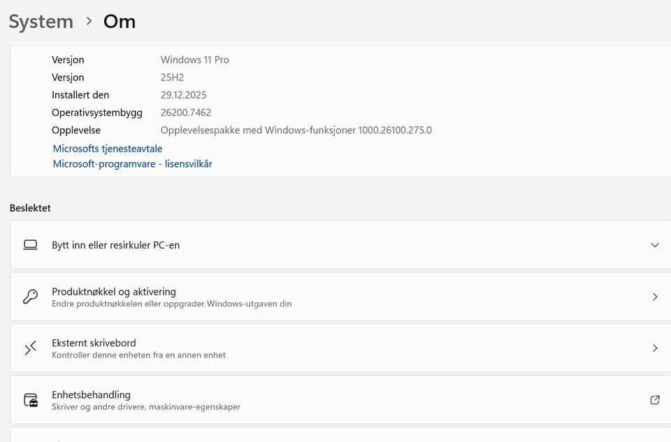Click the Bytt inn eller resirkuler label
The image size is (671, 442).
coord(115,245)
